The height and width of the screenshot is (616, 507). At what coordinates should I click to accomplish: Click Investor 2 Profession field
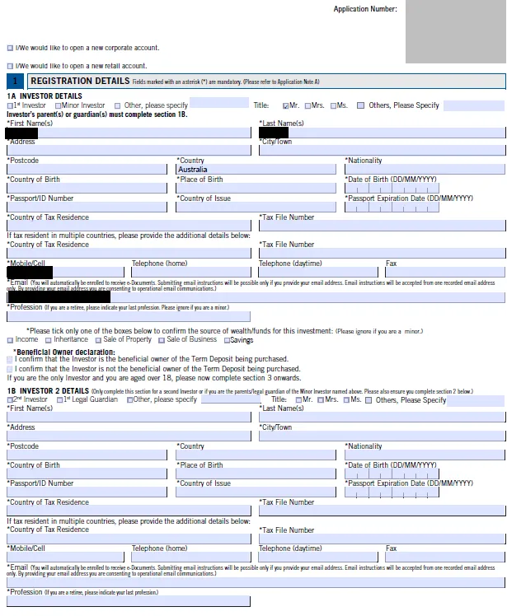128,602
